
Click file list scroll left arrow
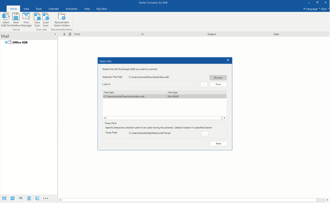click(105, 118)
